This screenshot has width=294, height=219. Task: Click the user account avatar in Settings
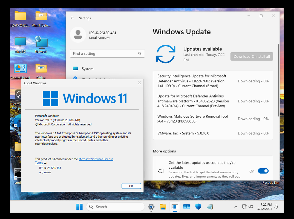coord(78,35)
